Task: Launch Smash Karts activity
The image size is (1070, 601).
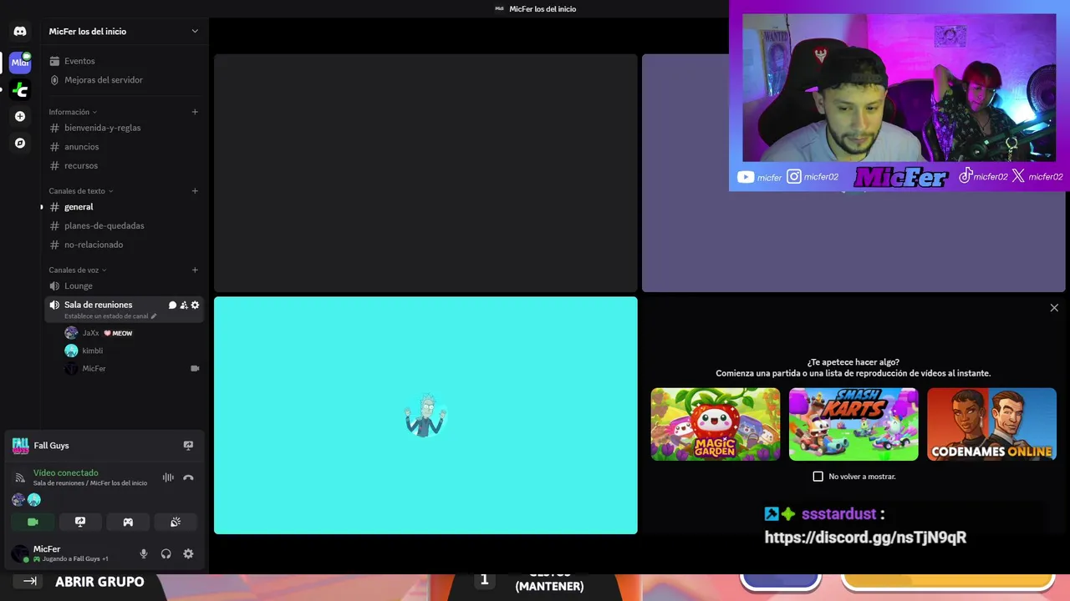Action: pyautogui.click(x=853, y=424)
